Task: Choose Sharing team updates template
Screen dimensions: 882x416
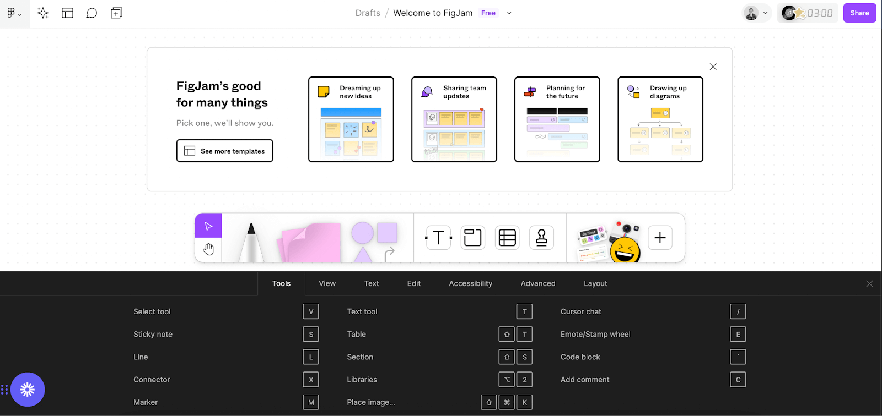Action: 454,119
